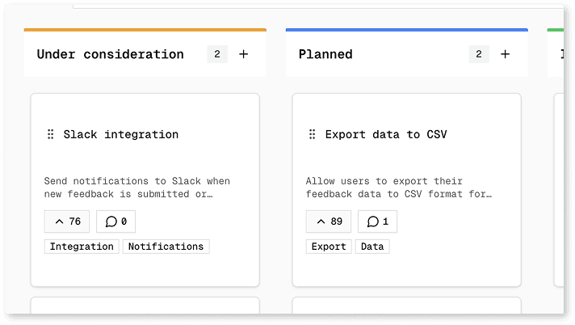Click count badge in Planned header
The height and width of the screenshot is (325, 575).
click(478, 54)
